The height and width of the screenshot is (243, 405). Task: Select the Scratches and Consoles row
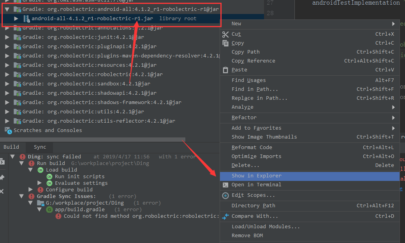click(x=110, y=130)
